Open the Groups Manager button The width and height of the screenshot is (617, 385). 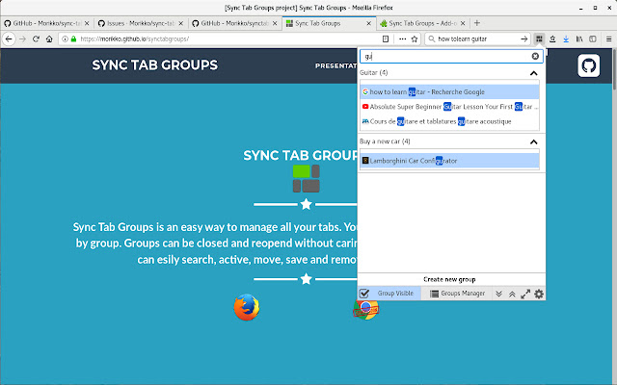pyautogui.click(x=457, y=294)
